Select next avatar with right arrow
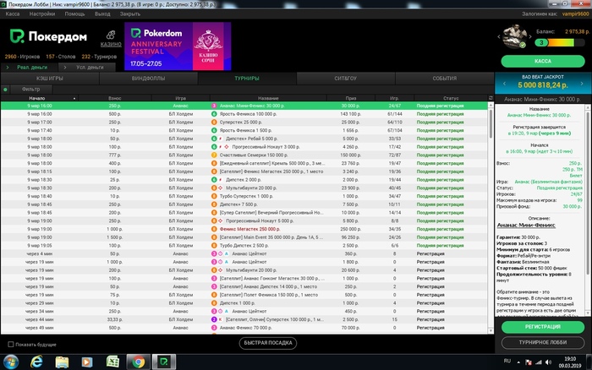This screenshot has width=592, height=370. (x=530, y=36)
